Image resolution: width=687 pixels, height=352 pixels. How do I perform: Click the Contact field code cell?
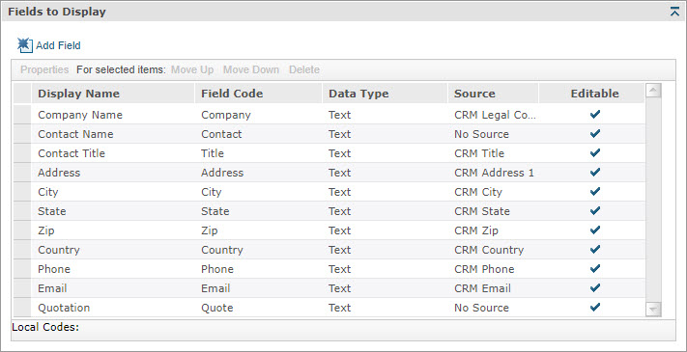pyautogui.click(x=259, y=134)
